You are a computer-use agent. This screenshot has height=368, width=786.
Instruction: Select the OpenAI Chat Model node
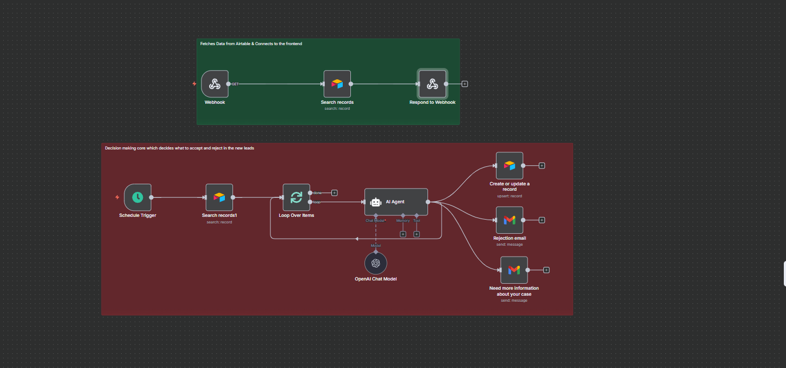[x=375, y=263]
